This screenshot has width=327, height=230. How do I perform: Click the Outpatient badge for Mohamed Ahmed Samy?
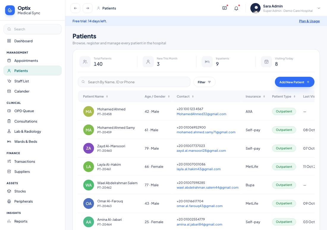point(284,130)
